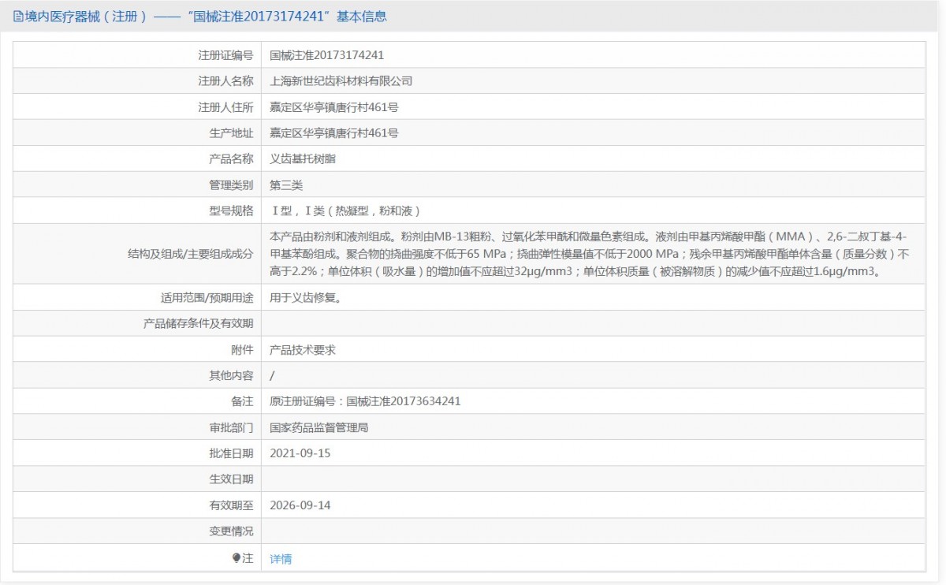Click the 生产地址 label
Viewport: 946px width, 585px height.
(231, 133)
